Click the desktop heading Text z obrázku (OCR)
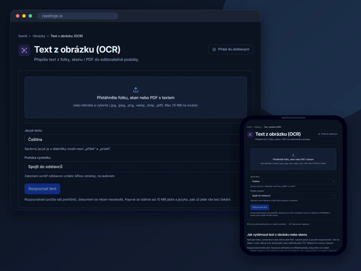 pos(77,49)
